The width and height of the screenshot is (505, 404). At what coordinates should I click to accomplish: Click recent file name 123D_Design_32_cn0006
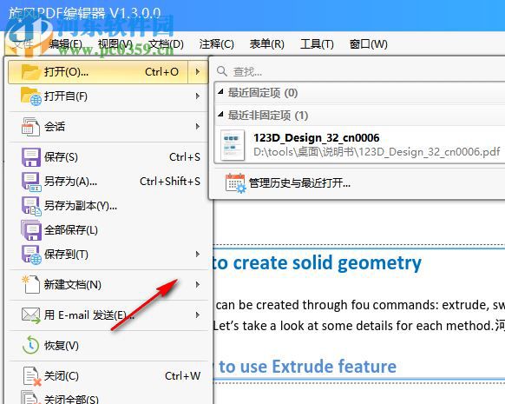[316, 138]
